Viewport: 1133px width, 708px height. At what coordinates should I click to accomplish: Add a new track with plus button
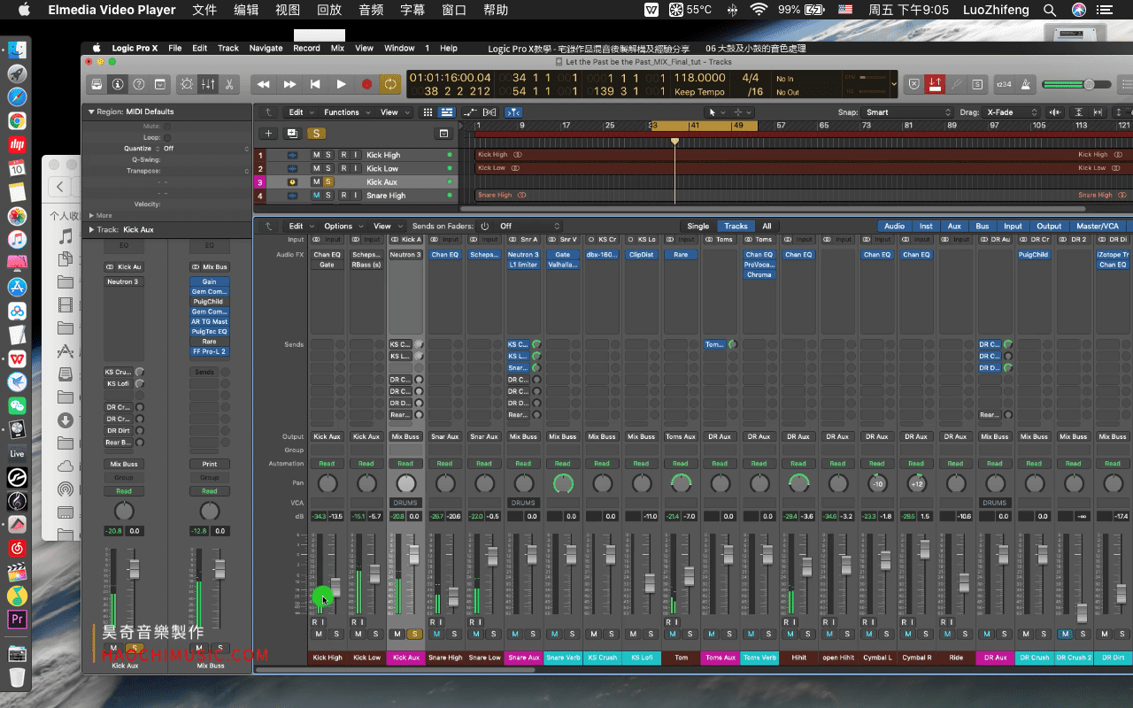pyautogui.click(x=267, y=133)
